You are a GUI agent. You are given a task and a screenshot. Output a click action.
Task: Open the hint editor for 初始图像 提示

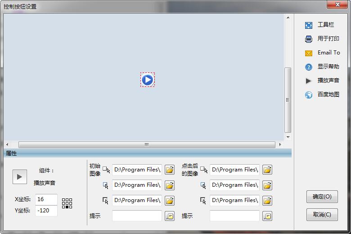pos(170,216)
